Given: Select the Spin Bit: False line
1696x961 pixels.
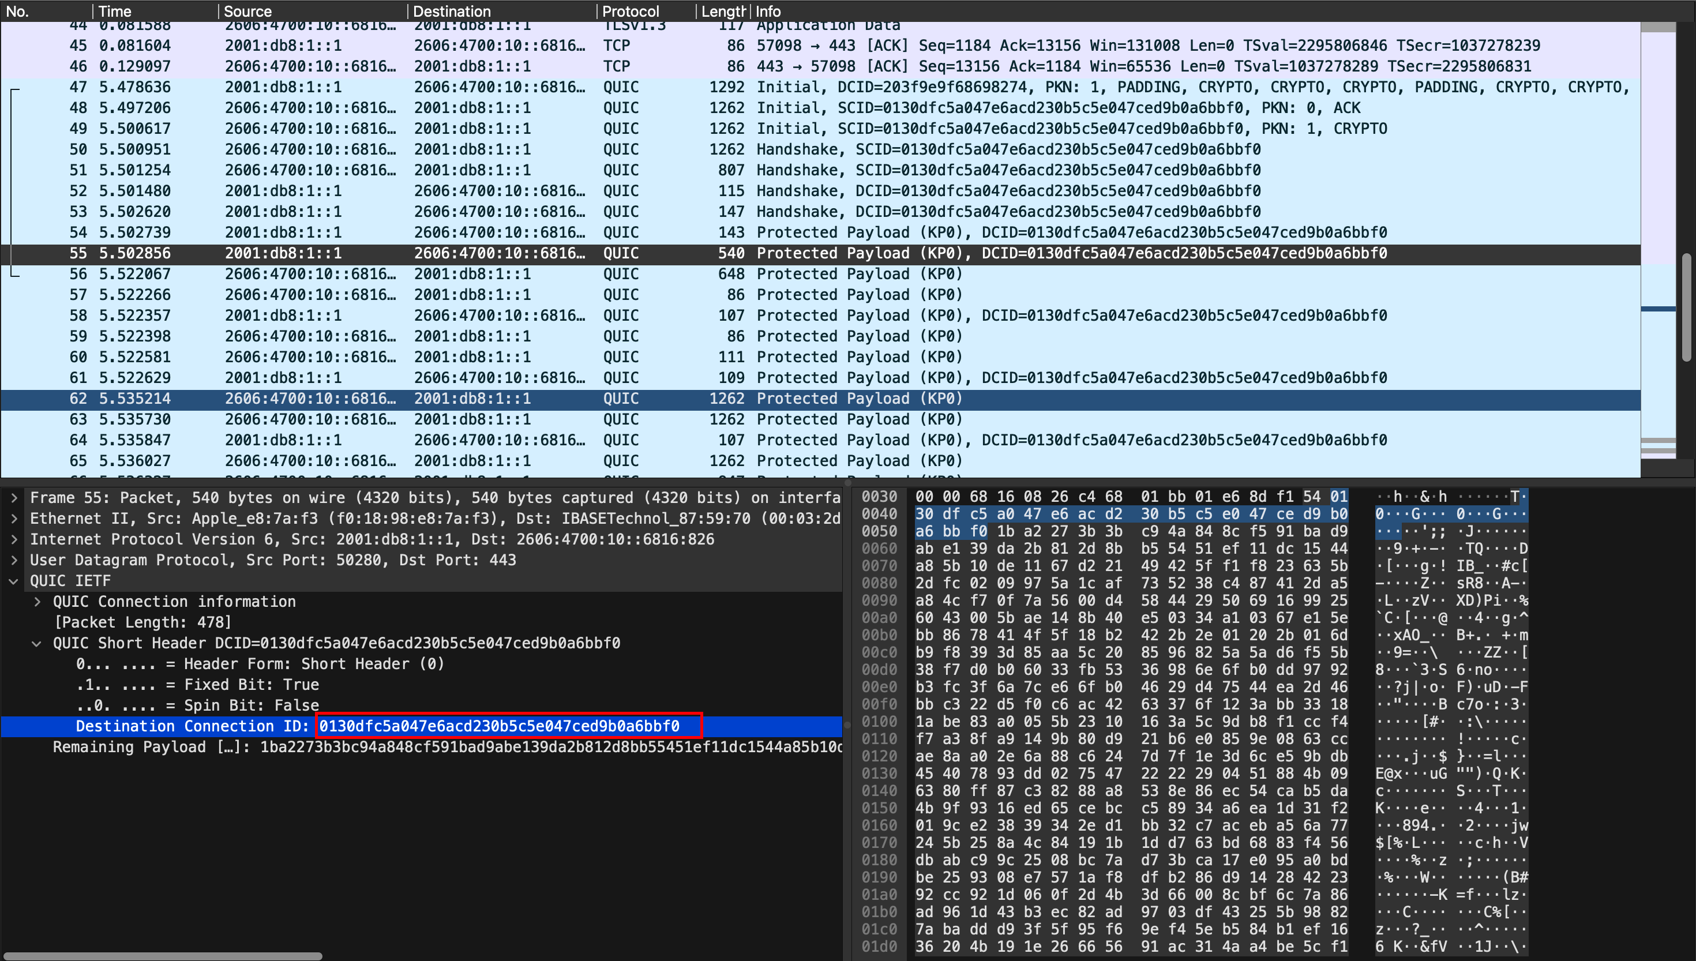Looking at the screenshot, I should click(x=421, y=705).
